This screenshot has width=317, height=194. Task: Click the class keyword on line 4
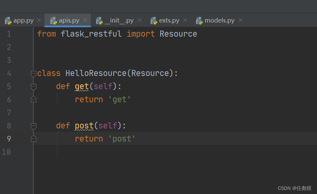point(49,73)
